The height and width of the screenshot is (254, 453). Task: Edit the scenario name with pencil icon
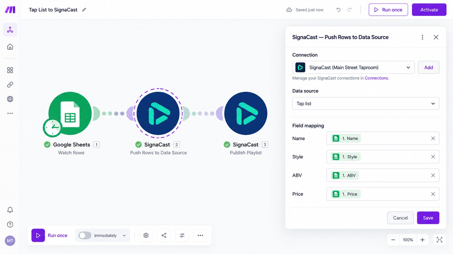tap(84, 10)
